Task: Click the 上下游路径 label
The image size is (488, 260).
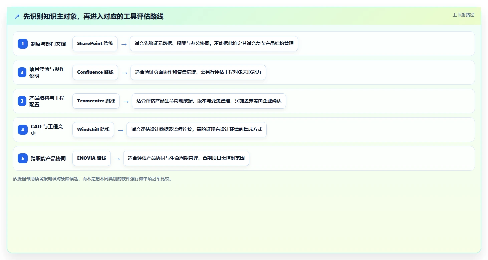Action: [x=463, y=15]
